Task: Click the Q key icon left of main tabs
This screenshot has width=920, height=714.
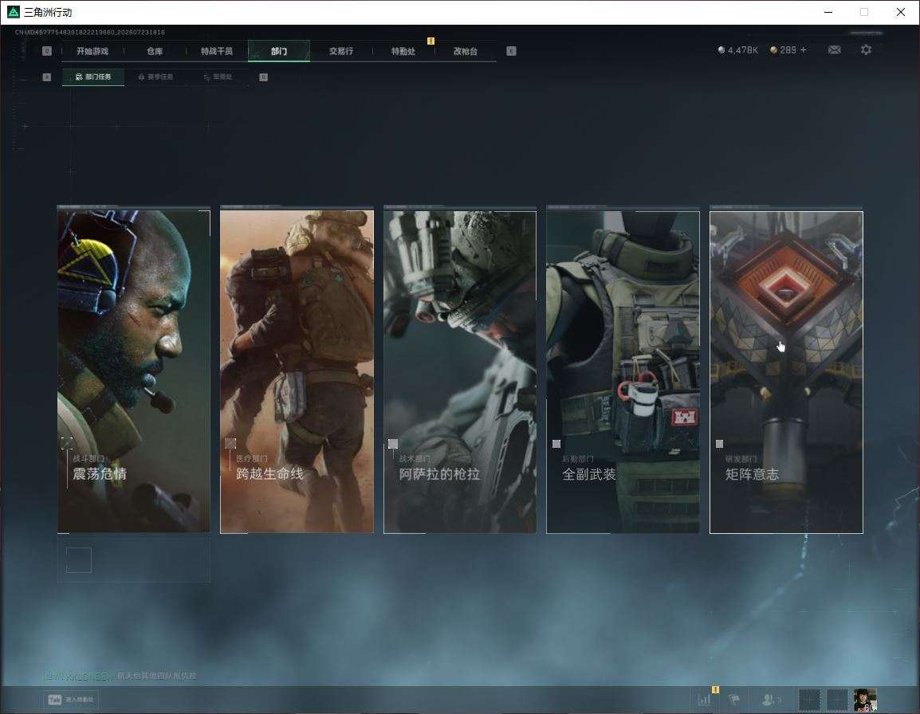Action: point(47,51)
